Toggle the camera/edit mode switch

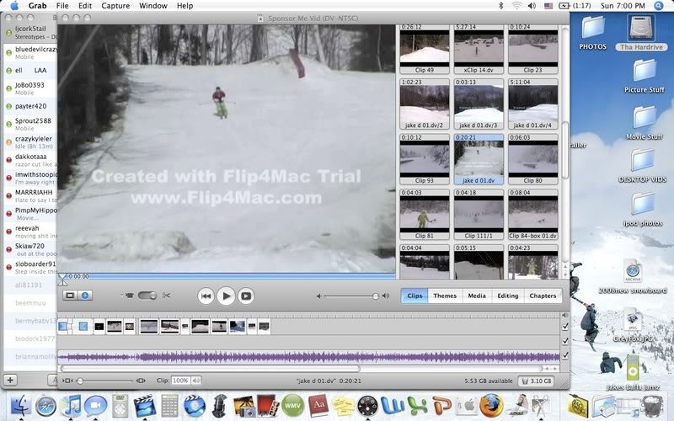point(147,296)
